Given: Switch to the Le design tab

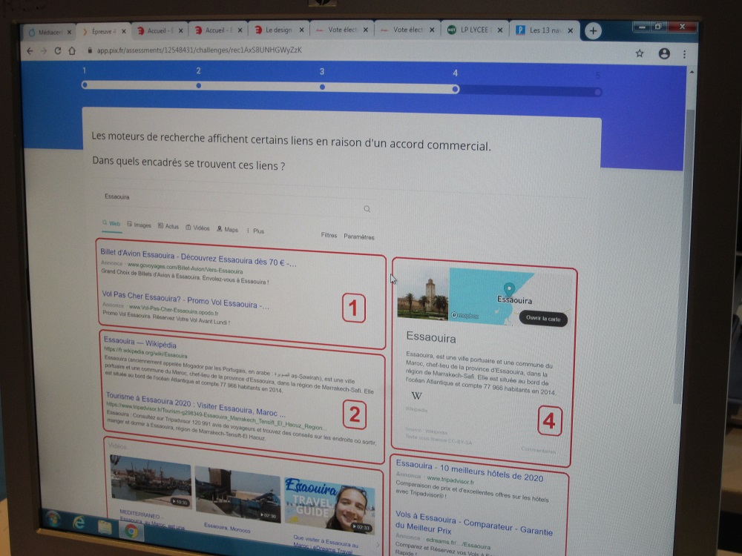Looking at the screenshot, I should [278, 30].
